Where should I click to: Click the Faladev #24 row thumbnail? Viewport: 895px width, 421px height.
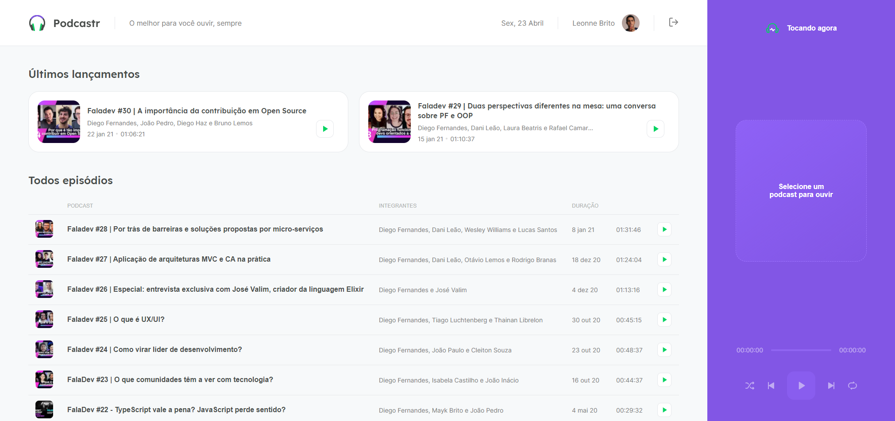click(44, 350)
